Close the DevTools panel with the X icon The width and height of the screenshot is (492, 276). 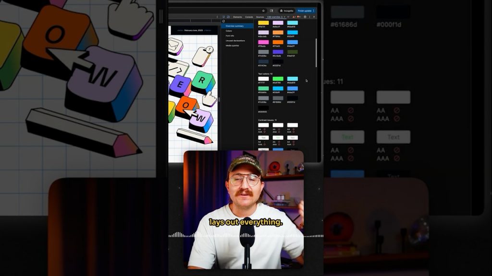pos(314,17)
